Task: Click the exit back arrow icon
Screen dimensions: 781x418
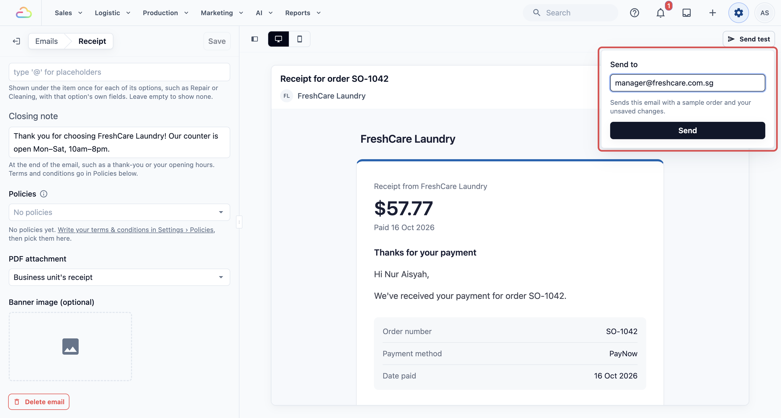Action: (16, 41)
